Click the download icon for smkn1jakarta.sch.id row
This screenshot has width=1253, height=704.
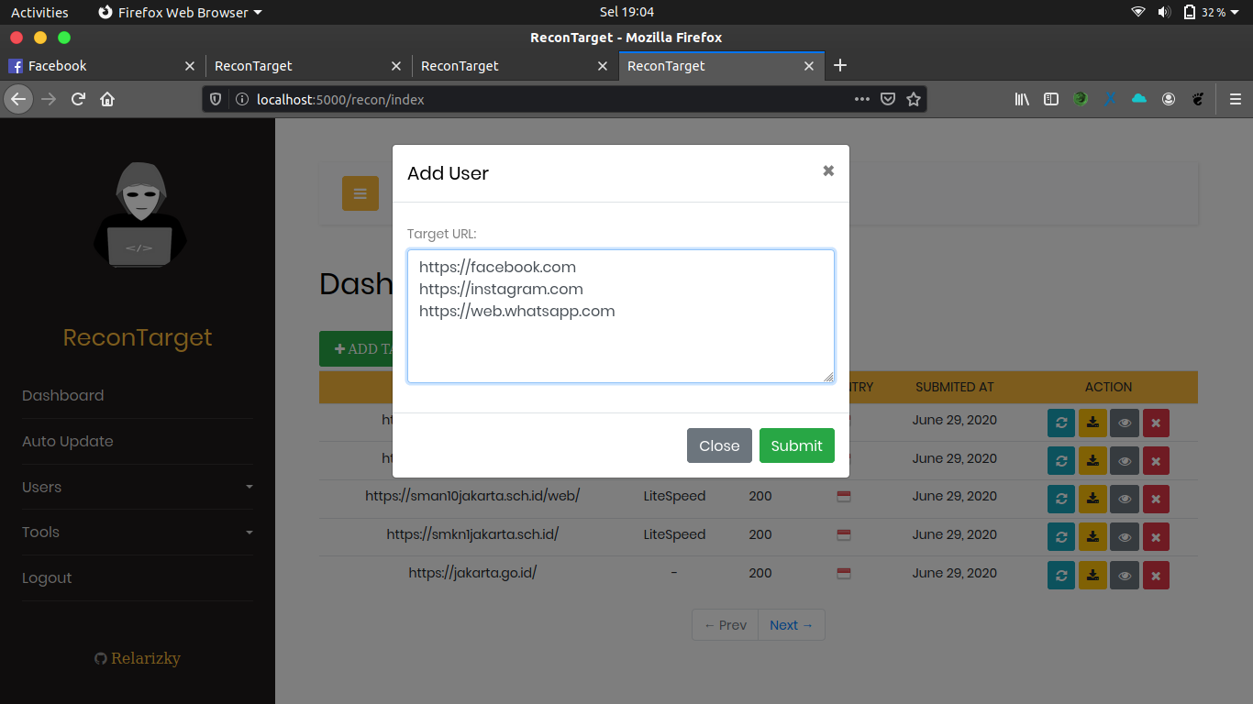click(x=1092, y=537)
